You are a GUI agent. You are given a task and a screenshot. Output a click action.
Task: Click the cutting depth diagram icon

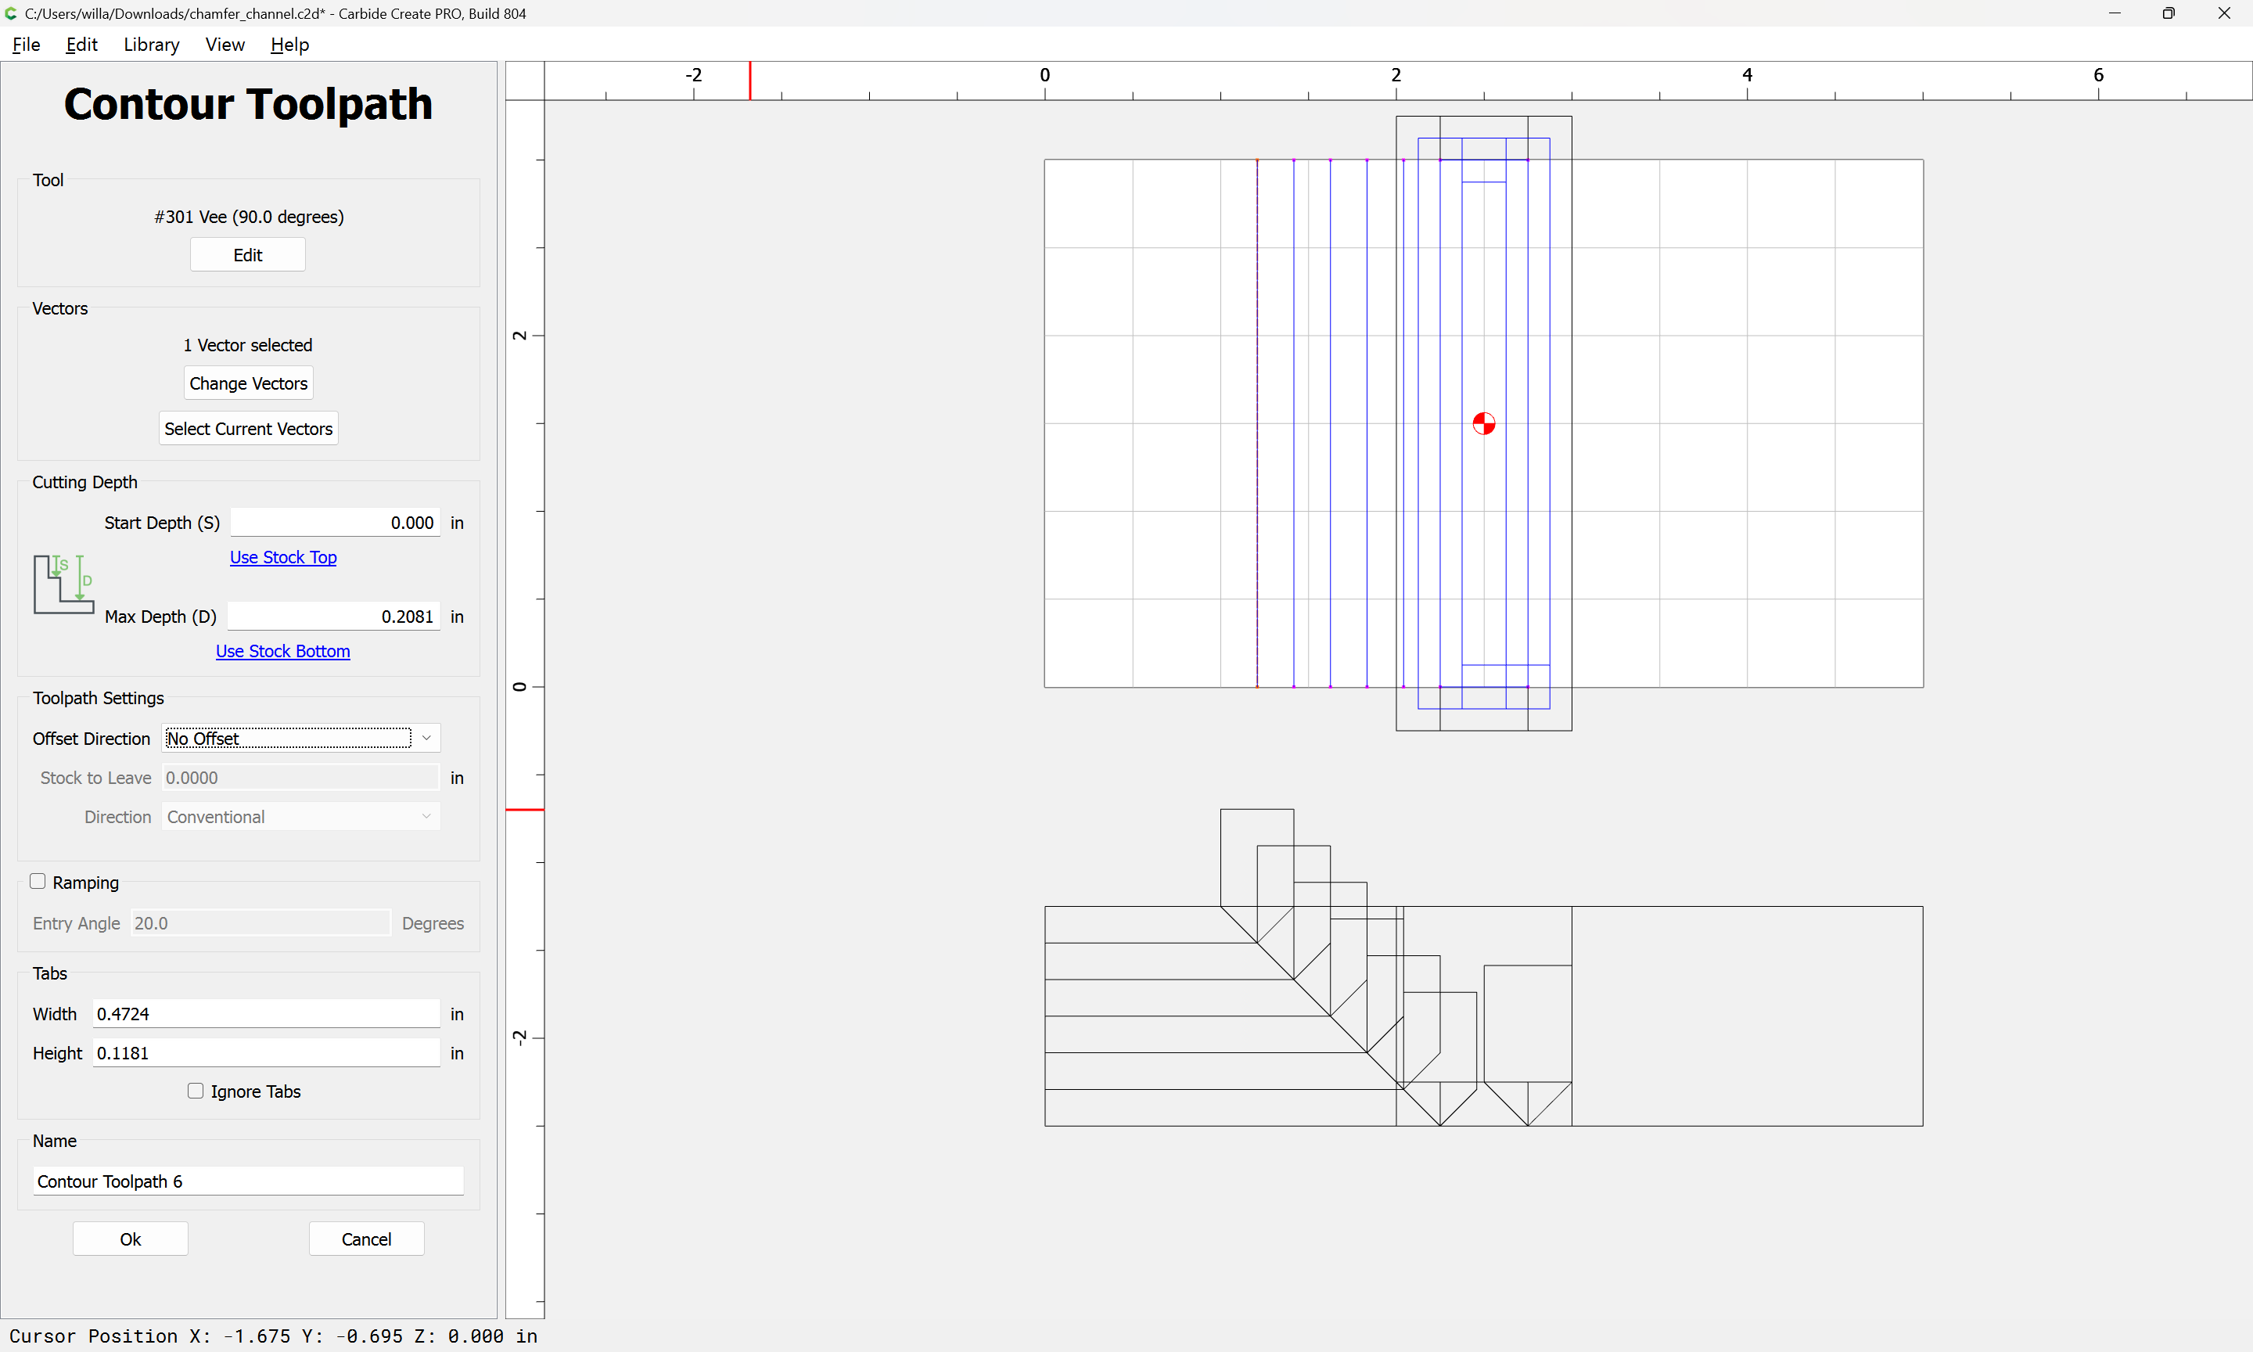[x=63, y=584]
